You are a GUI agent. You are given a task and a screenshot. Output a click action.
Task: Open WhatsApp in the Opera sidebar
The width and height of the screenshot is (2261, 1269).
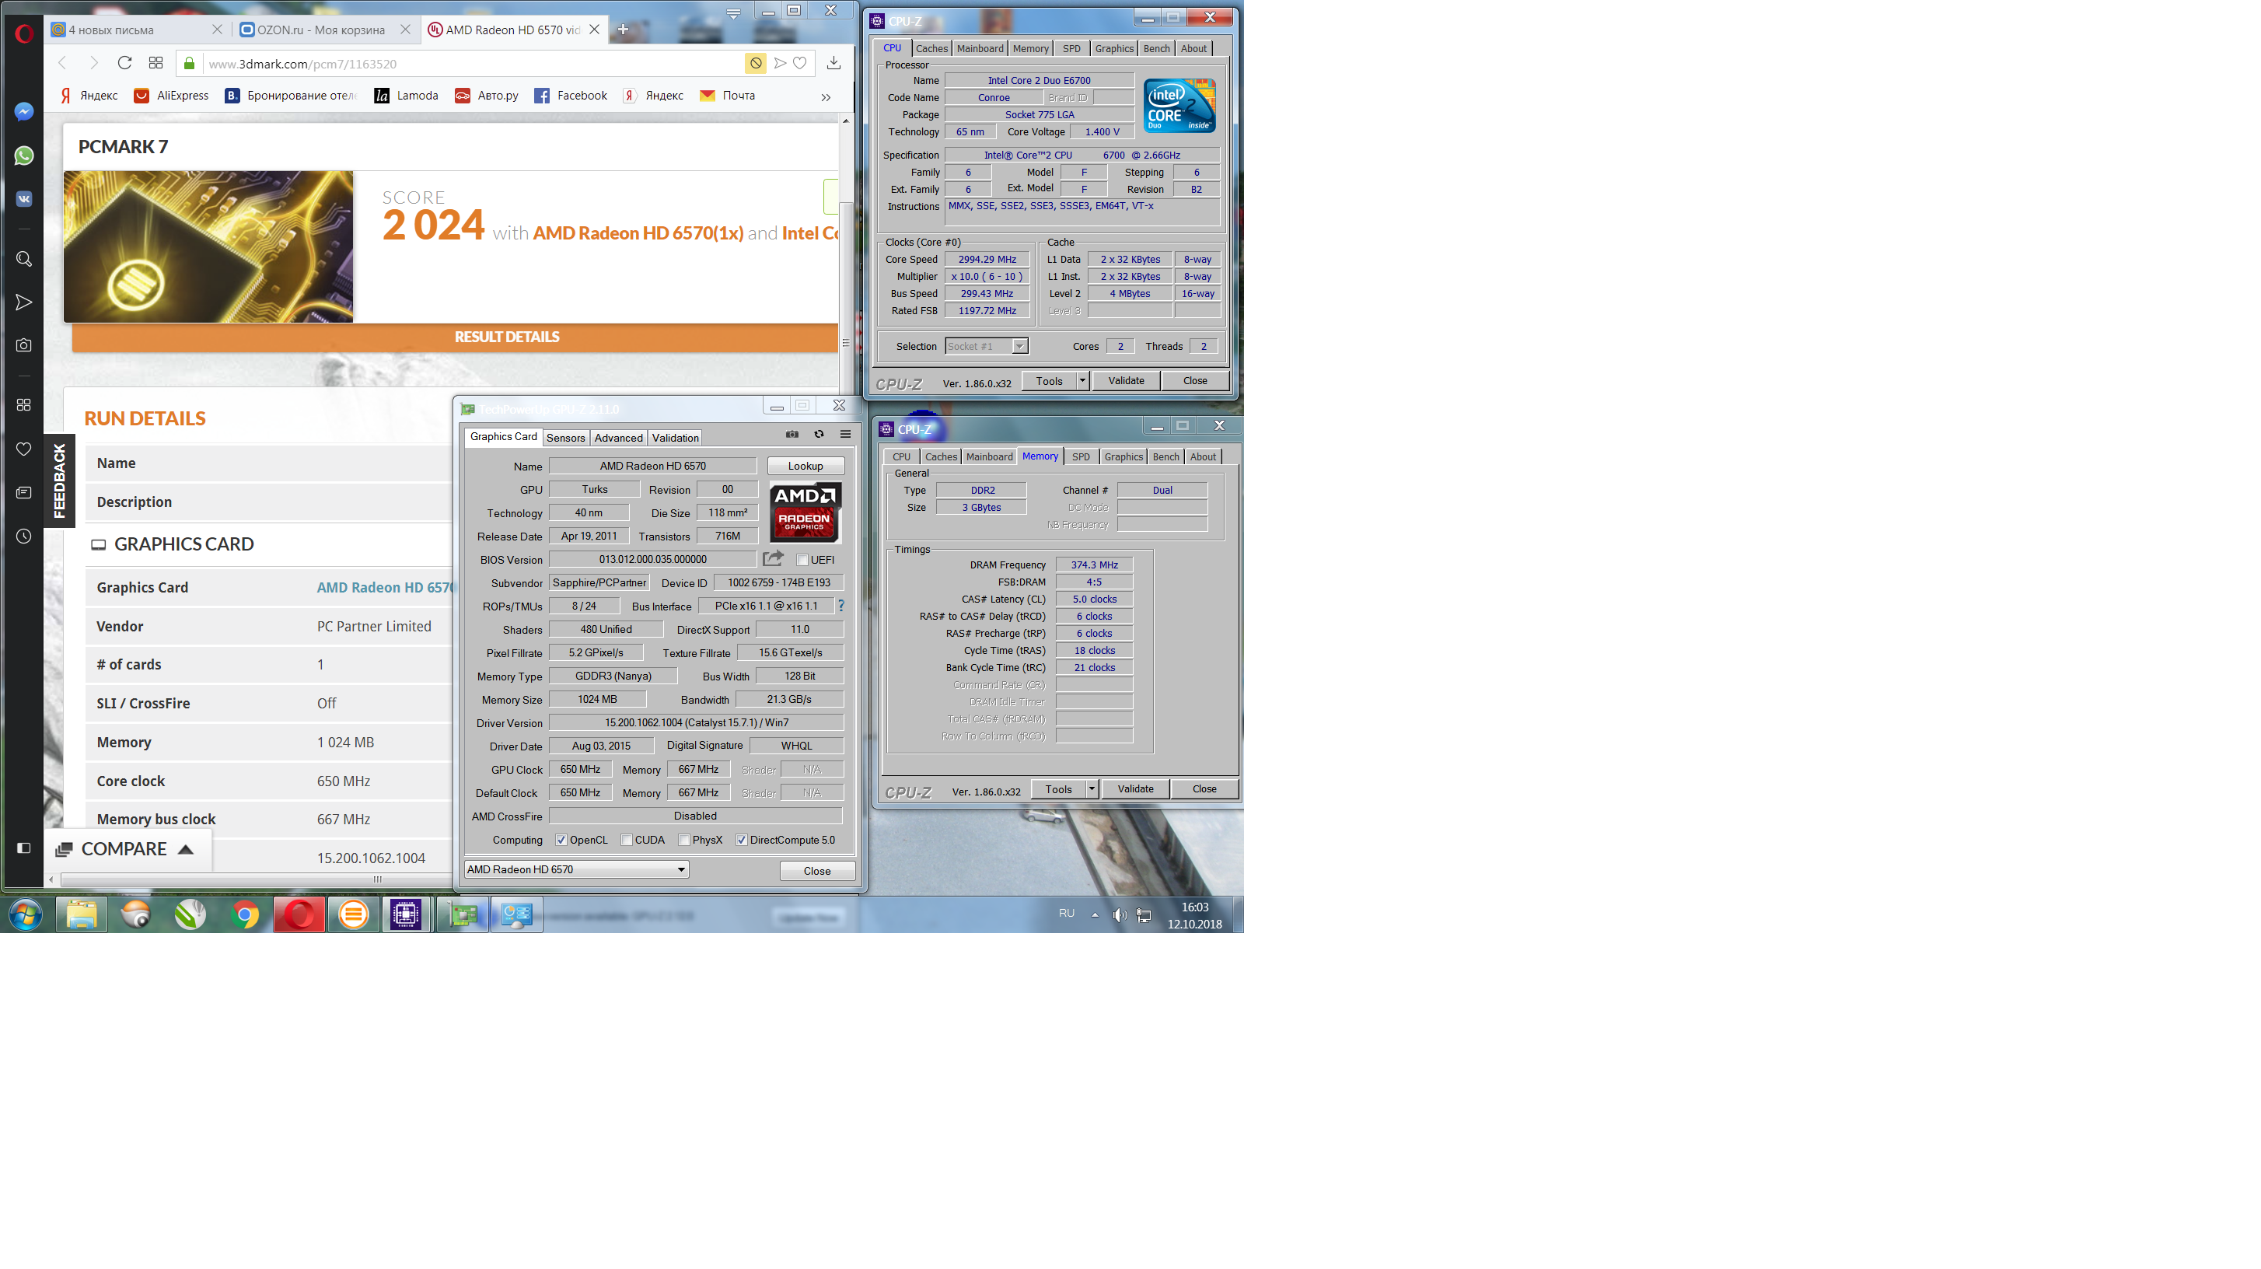[x=23, y=156]
